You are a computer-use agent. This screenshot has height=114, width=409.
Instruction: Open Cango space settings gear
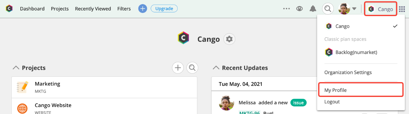click(229, 39)
